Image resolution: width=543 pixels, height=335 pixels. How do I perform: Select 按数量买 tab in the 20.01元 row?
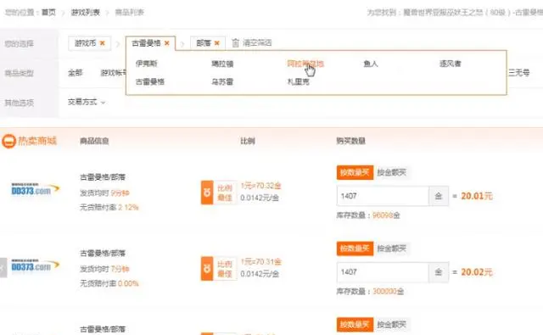[355, 172]
